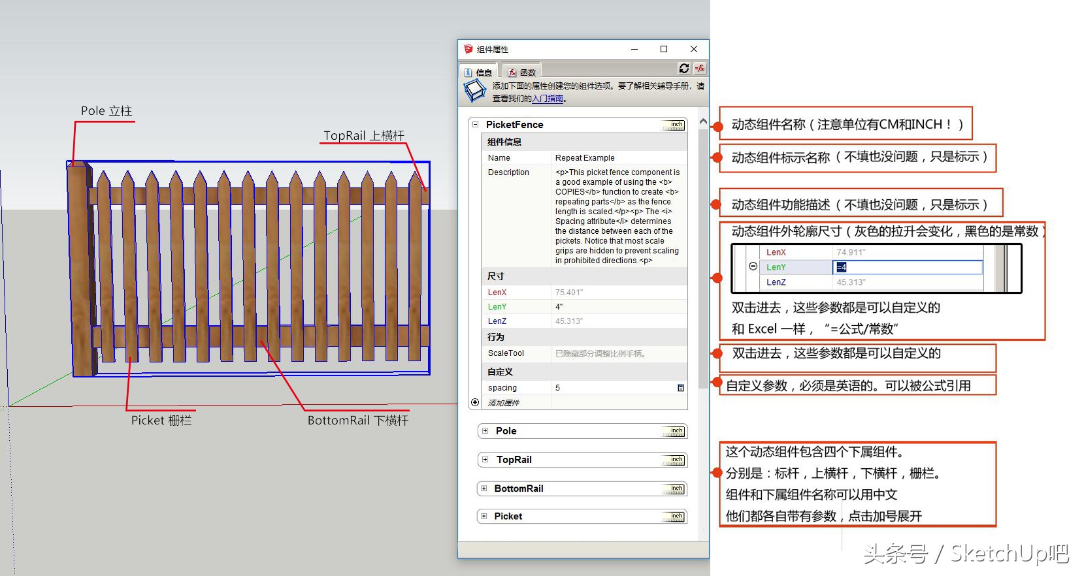Click the SketchUp logo in the title bar
The image size is (1084, 576).
(468, 49)
